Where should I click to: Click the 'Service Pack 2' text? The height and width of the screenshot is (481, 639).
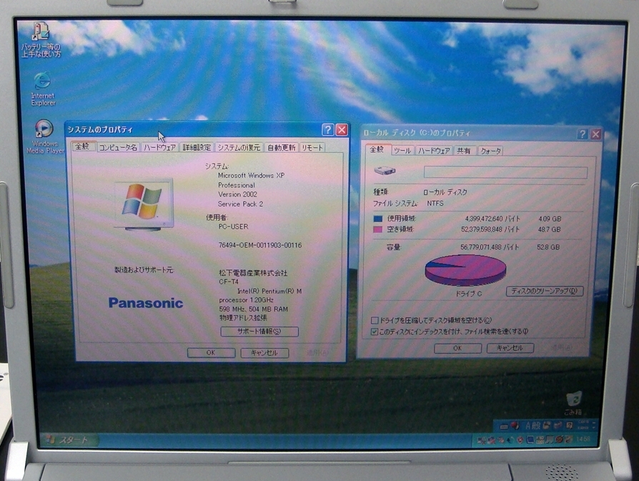[240, 204]
